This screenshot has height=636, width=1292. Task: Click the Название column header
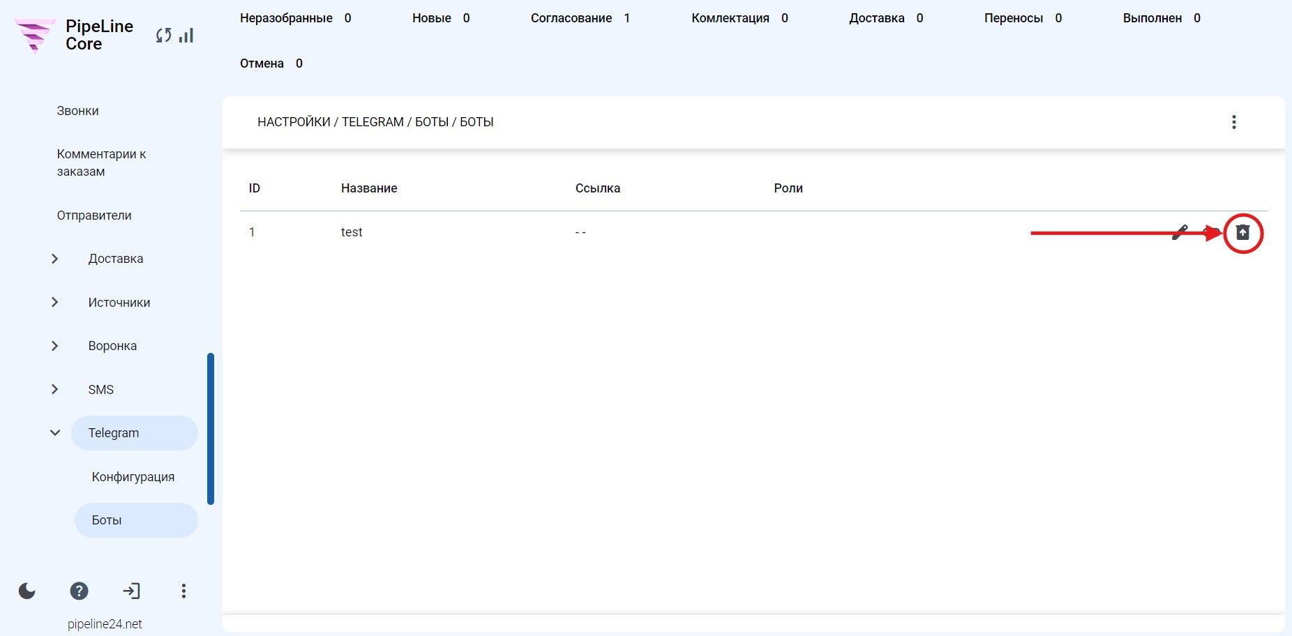[369, 188]
